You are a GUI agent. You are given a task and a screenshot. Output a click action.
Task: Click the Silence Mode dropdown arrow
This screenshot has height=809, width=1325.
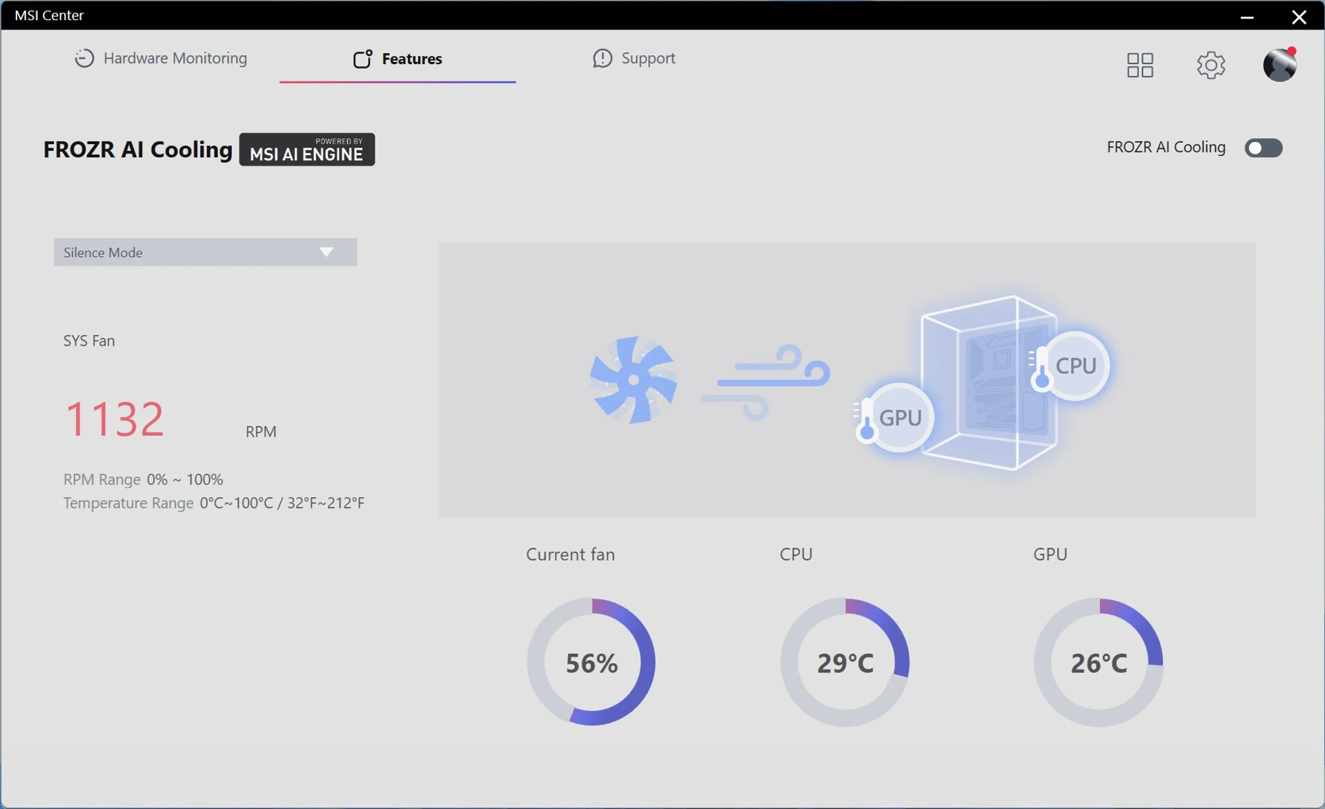pyautogui.click(x=326, y=252)
